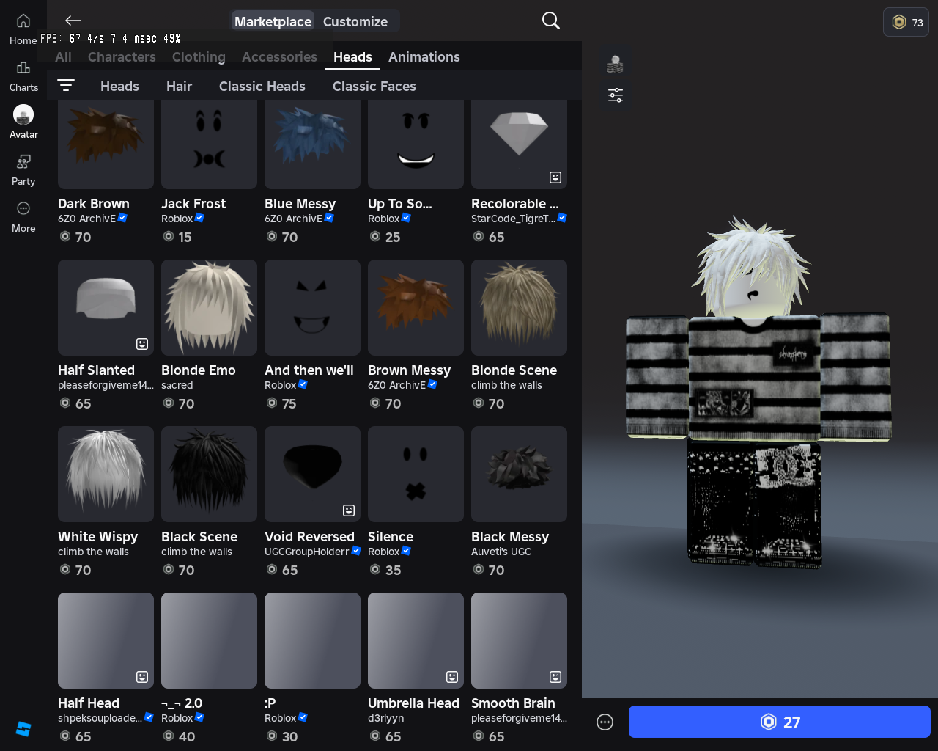Select the Black Scene hair thumbnail
This screenshot has width=938, height=751.
point(209,474)
